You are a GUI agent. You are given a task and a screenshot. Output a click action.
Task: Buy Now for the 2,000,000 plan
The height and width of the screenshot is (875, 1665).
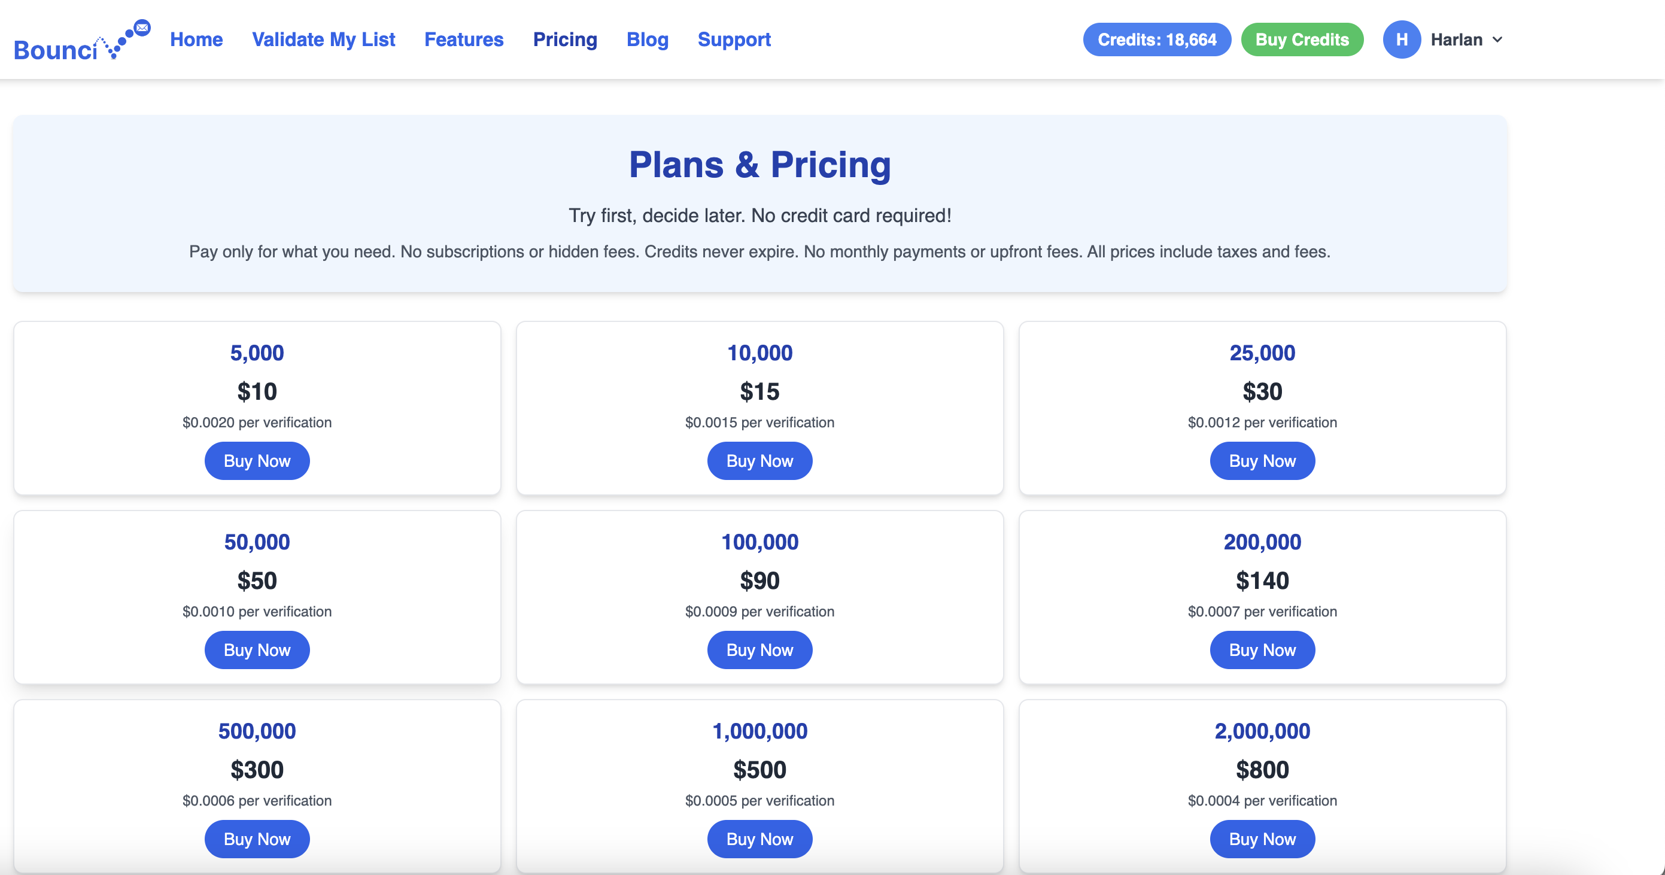[1262, 839]
